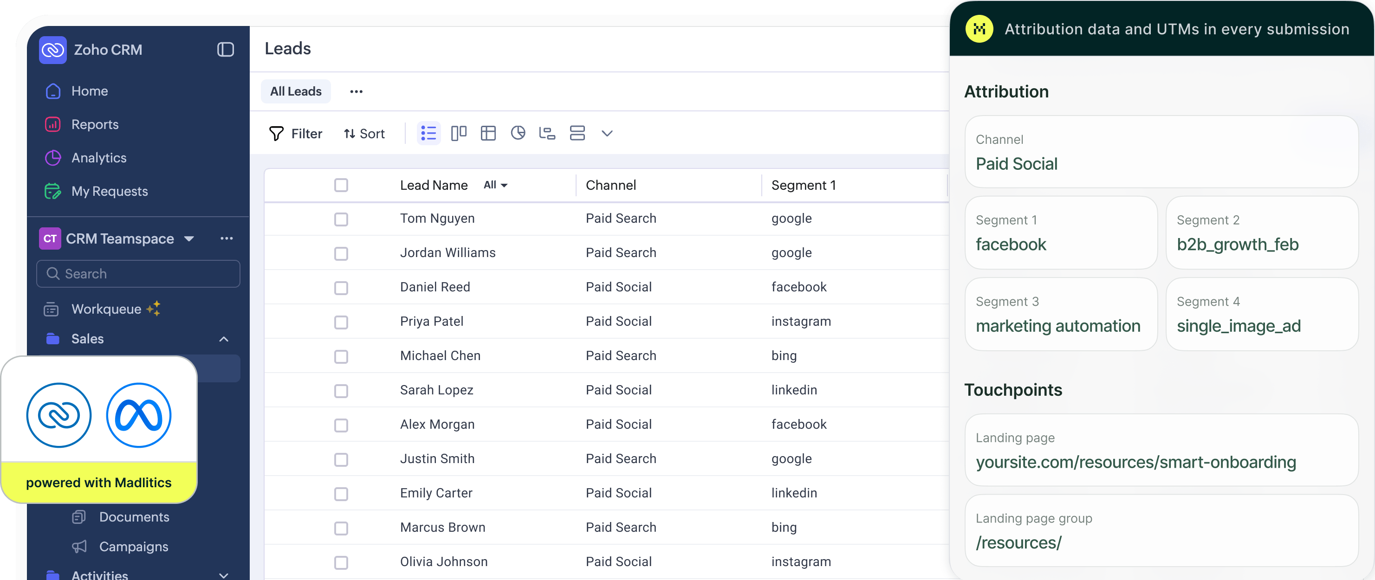This screenshot has width=1375, height=580.
Task: Expand the Activities section chevron
Action: point(224,575)
